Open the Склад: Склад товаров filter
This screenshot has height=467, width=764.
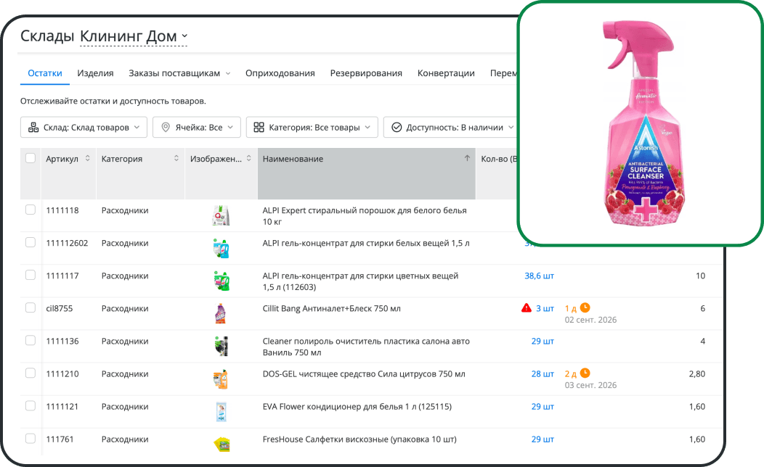[x=84, y=127]
